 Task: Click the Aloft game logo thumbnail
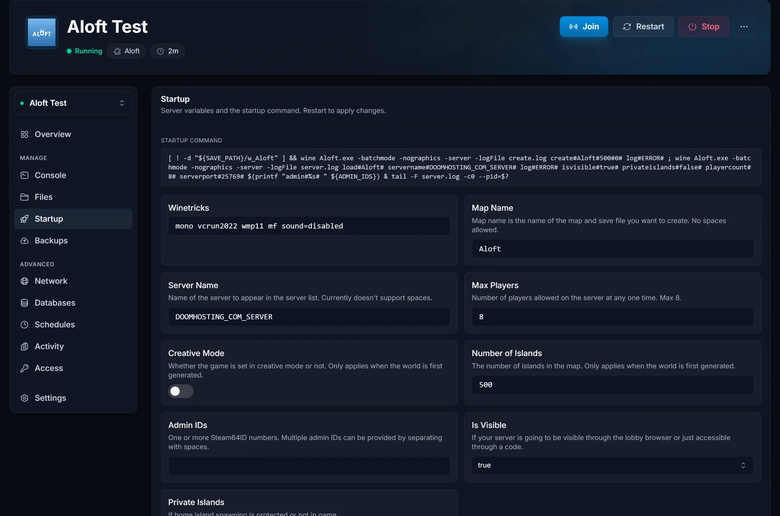click(x=41, y=32)
